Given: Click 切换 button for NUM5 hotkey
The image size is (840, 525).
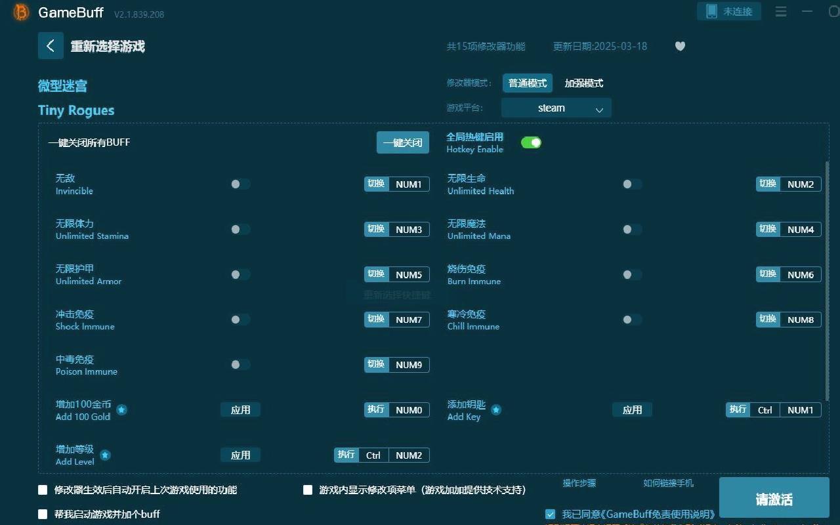Looking at the screenshot, I should (376, 274).
